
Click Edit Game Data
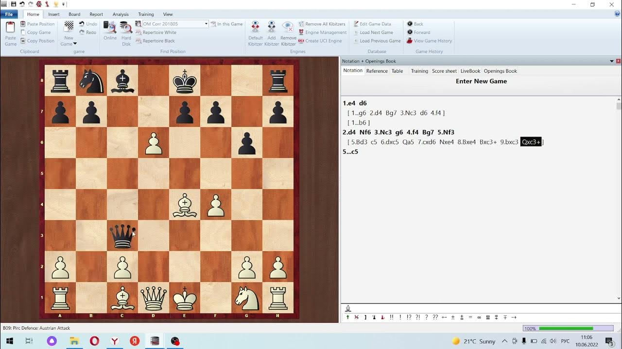[x=372, y=24]
